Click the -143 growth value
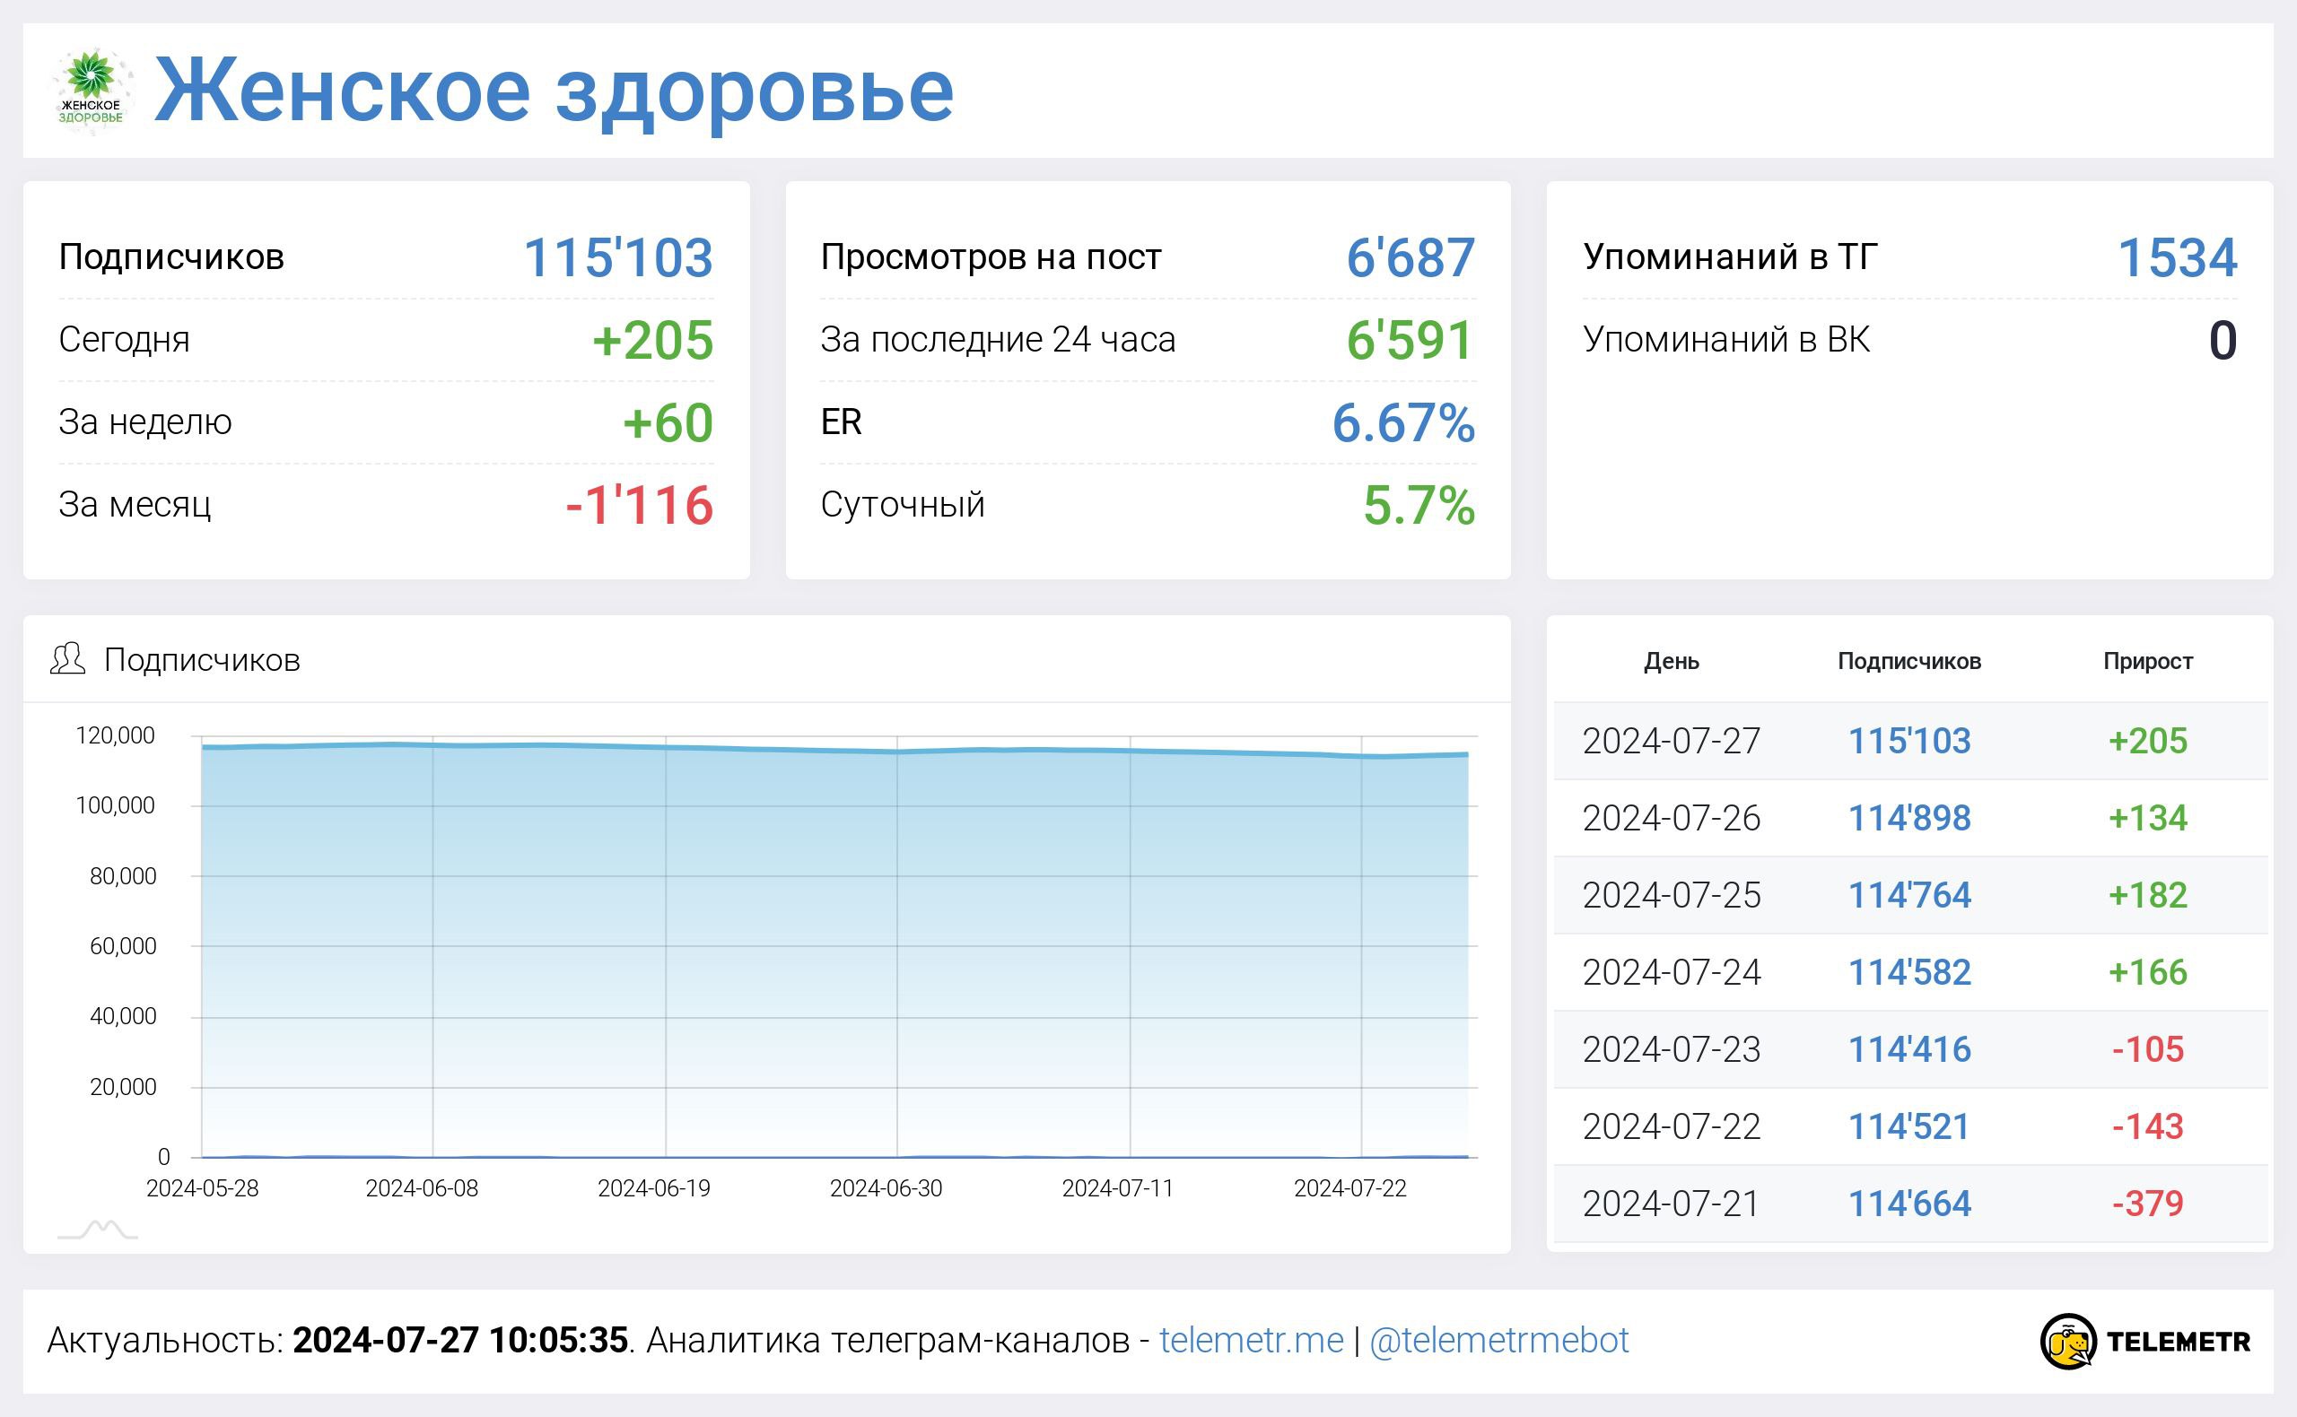The width and height of the screenshot is (2297, 1417). point(2147,1126)
